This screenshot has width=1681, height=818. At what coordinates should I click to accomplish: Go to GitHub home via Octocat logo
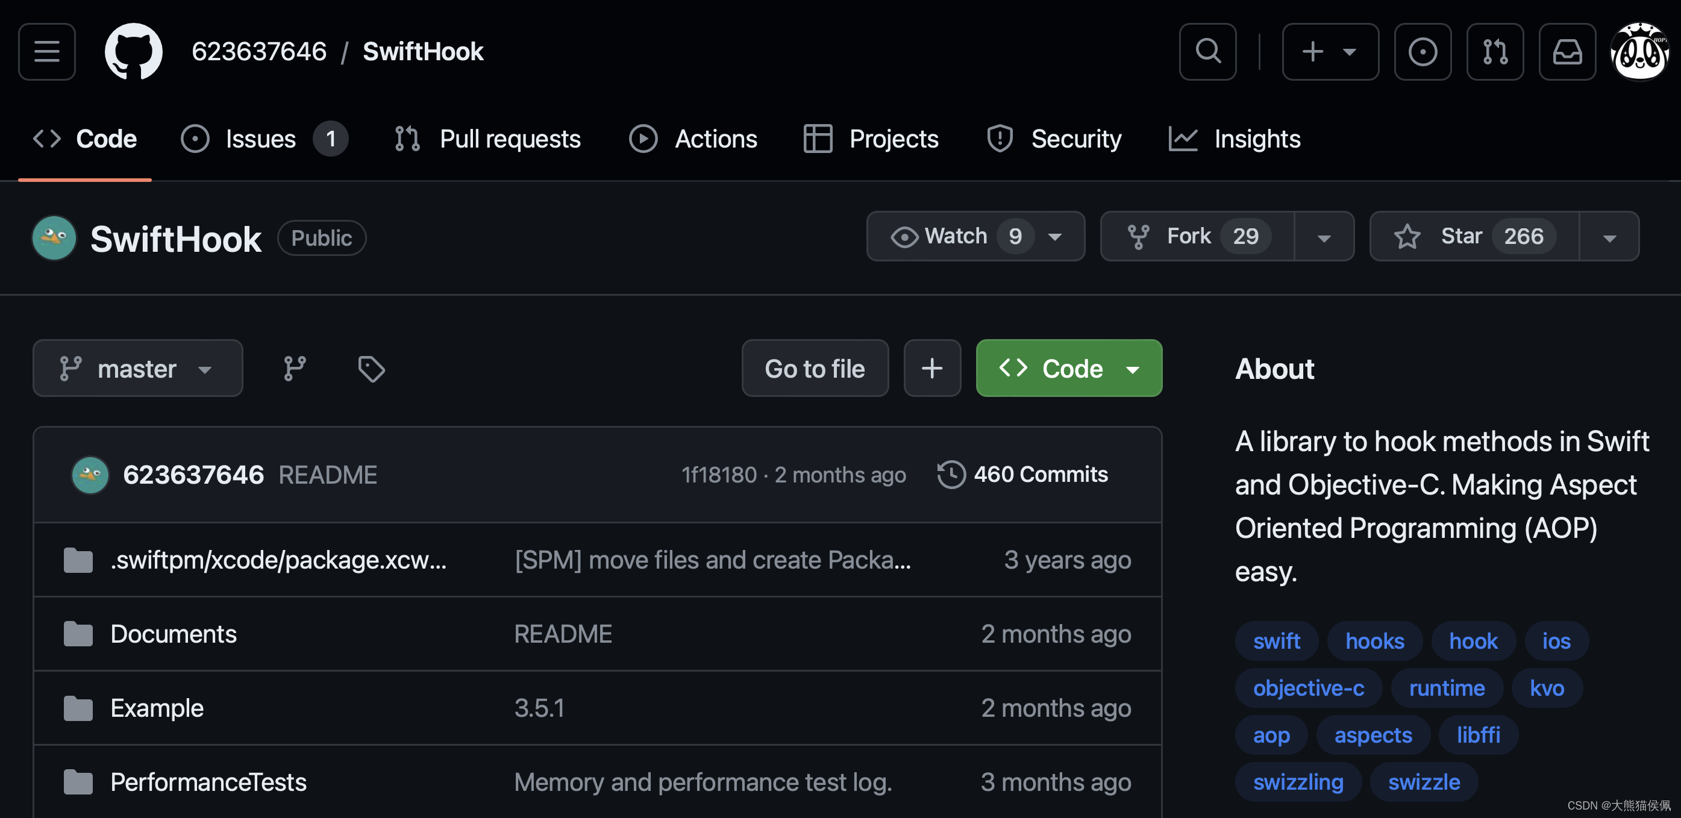click(134, 52)
